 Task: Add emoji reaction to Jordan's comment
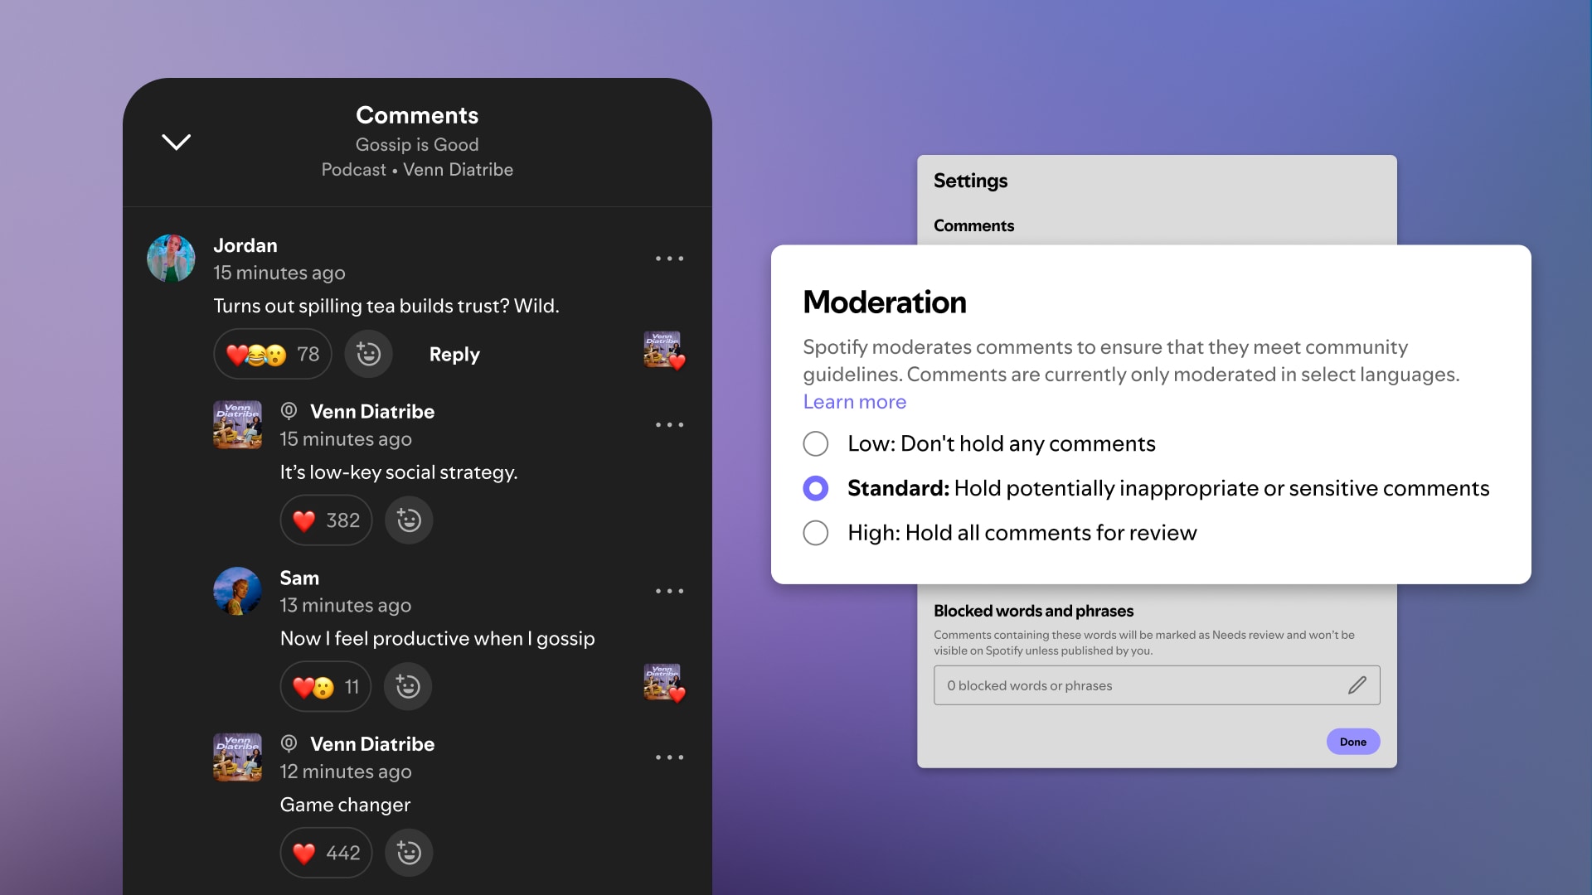pos(368,354)
